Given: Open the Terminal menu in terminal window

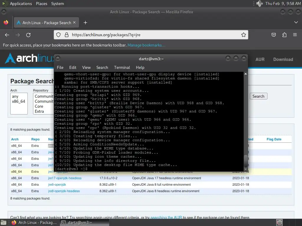Looking at the screenshot, I should [x=122, y=67].
